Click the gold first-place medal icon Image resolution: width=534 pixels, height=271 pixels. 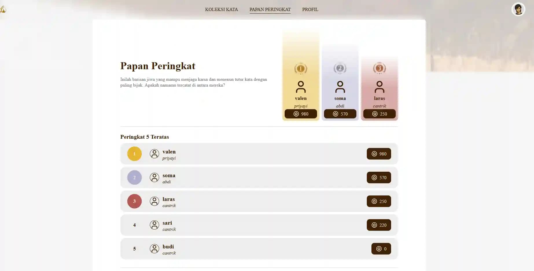(x=301, y=69)
